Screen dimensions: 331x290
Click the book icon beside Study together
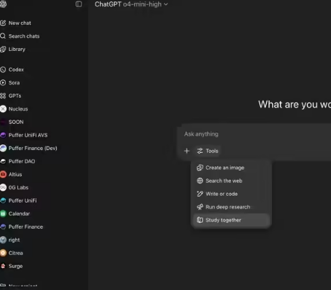(x=200, y=220)
